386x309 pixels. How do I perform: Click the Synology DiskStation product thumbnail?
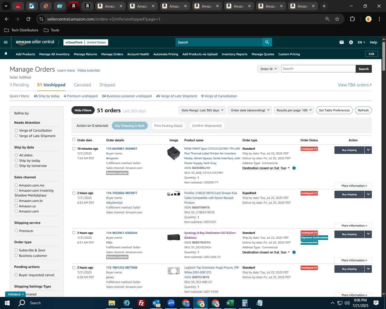click(174, 237)
